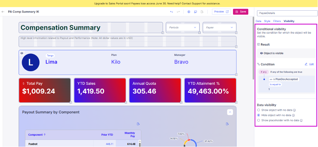Click the eye icon on the Lima payee widget
The height and width of the screenshot is (147, 318).
coord(22,53)
